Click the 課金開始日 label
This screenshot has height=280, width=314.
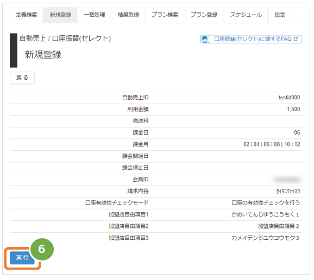point(135,156)
